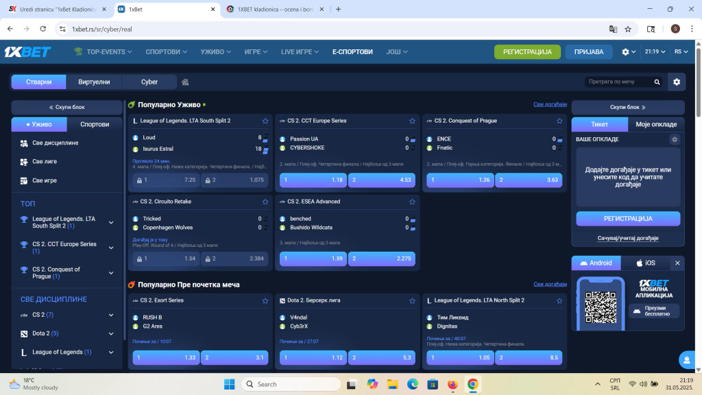Click the mobile app QR code
The height and width of the screenshot is (395, 702).
601,307
